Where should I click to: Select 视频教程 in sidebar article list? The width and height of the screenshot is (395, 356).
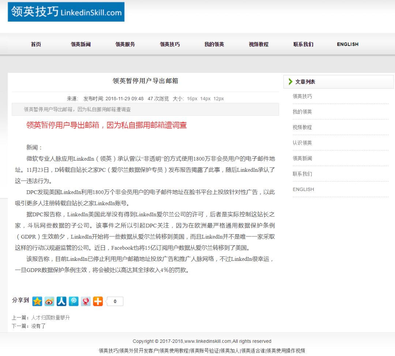click(302, 127)
